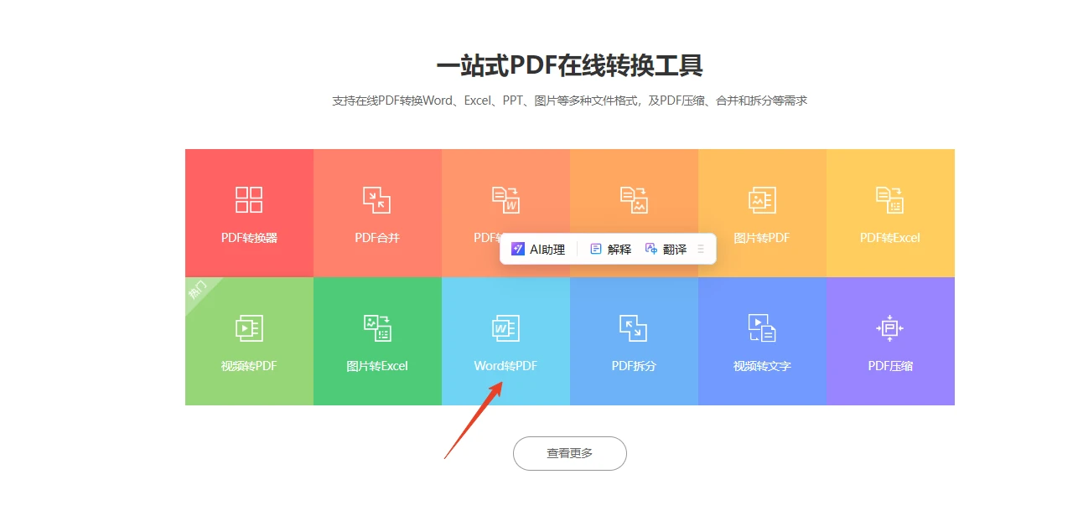Click the Word转PDF tile icon
Viewport: 1078px width, 531px height.
pyautogui.click(x=505, y=327)
